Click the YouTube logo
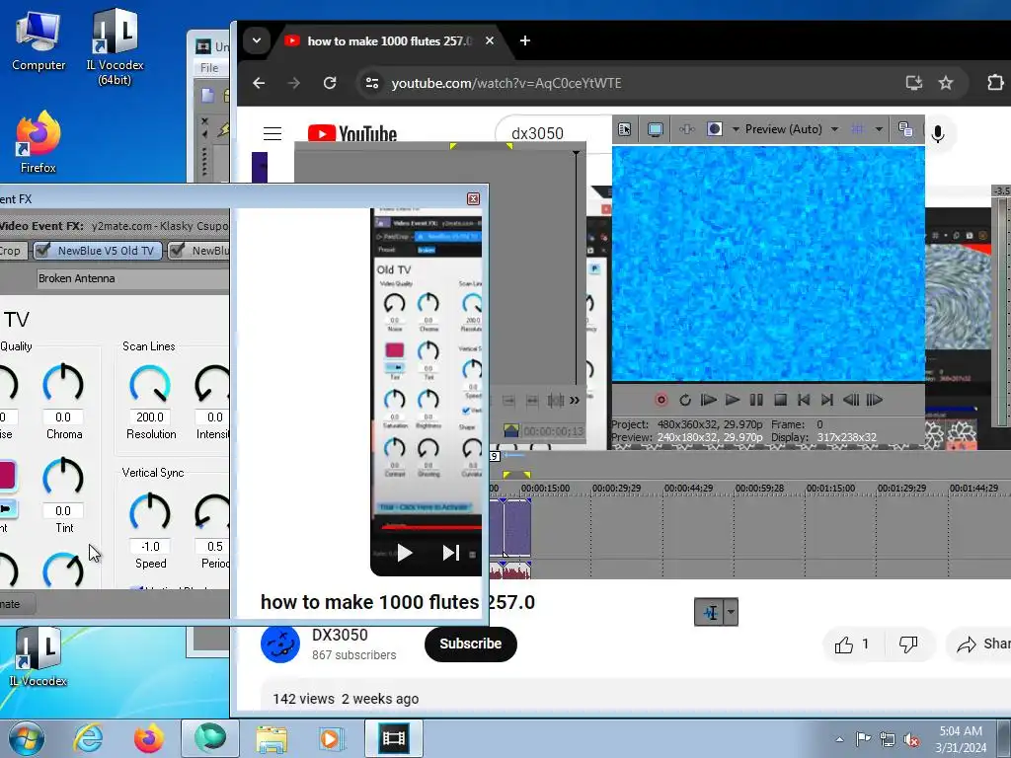The width and height of the screenshot is (1011, 758). [352, 133]
